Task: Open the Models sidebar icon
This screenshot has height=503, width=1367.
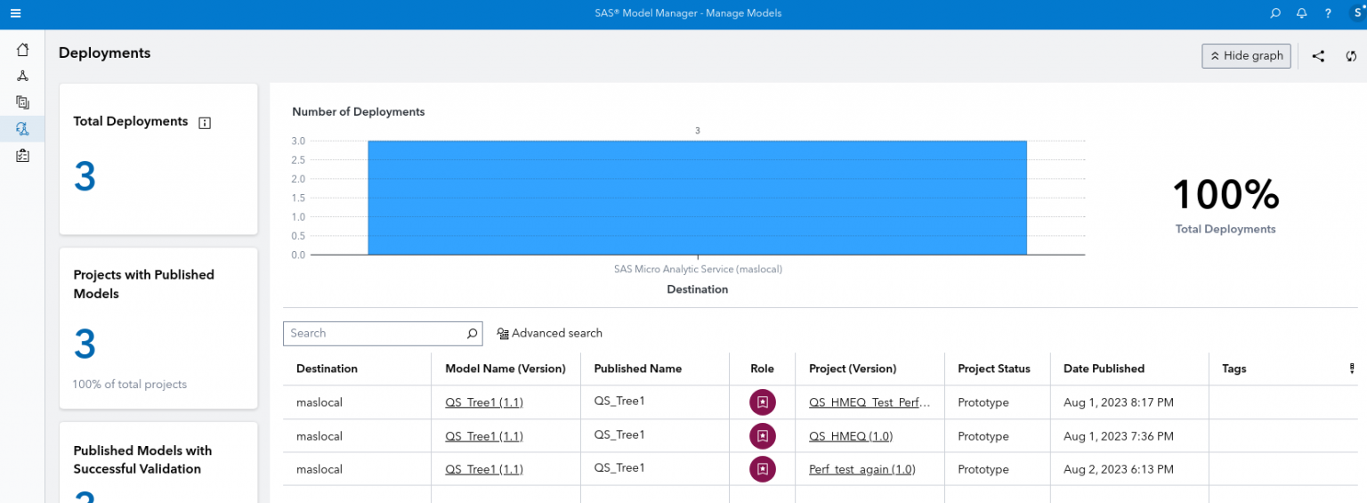Action: [x=23, y=102]
